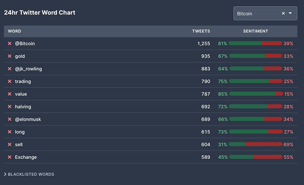Remove the trading word entry
The width and height of the screenshot is (304, 185).
click(x=10, y=81)
